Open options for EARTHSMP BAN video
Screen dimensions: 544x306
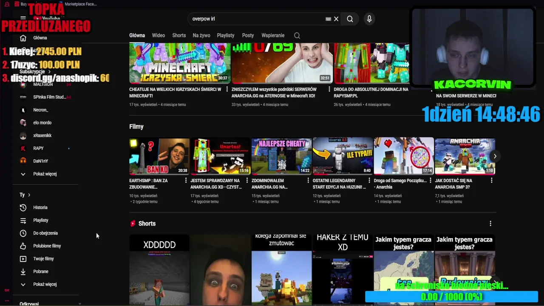[x=186, y=181]
